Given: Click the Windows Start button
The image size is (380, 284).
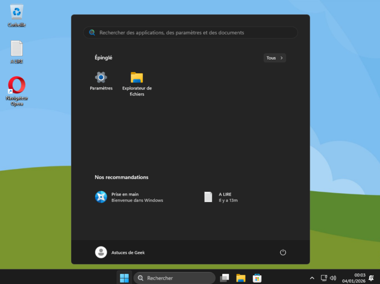Looking at the screenshot, I should pos(124,278).
